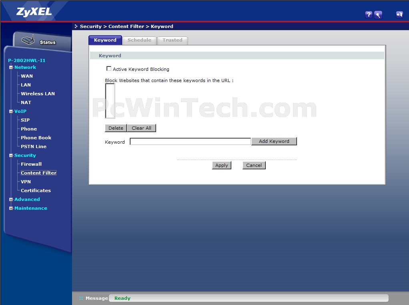Enable Active Keyword Blocking checkbox
The height and width of the screenshot is (305, 409).
pos(109,68)
